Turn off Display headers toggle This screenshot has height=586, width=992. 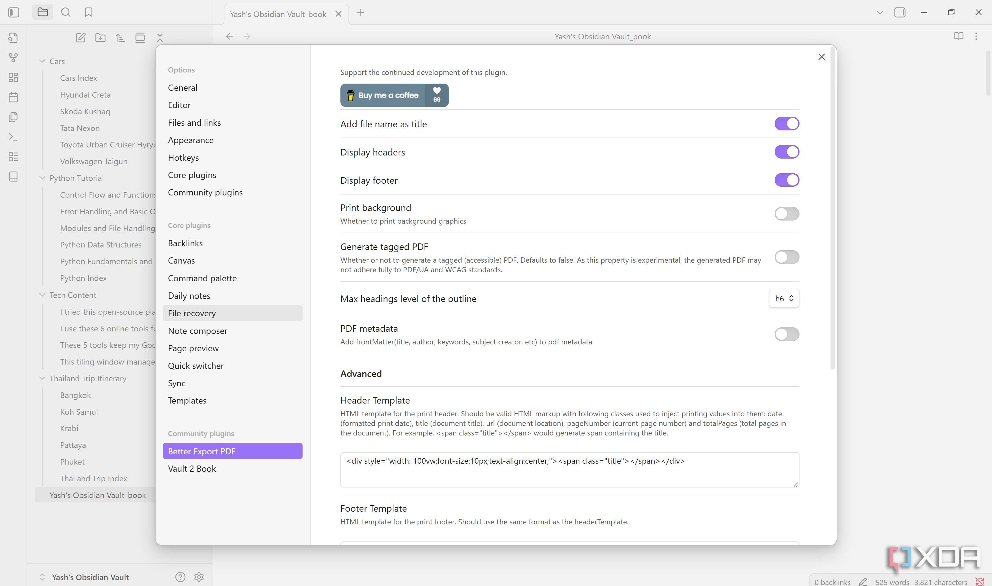pyautogui.click(x=786, y=152)
